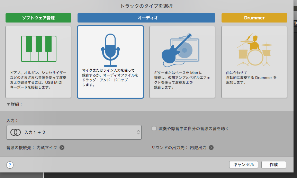The width and height of the screenshot is (297, 178).
Task: Collapse the 詳細 disclosure triangle
Action: coord(8,104)
